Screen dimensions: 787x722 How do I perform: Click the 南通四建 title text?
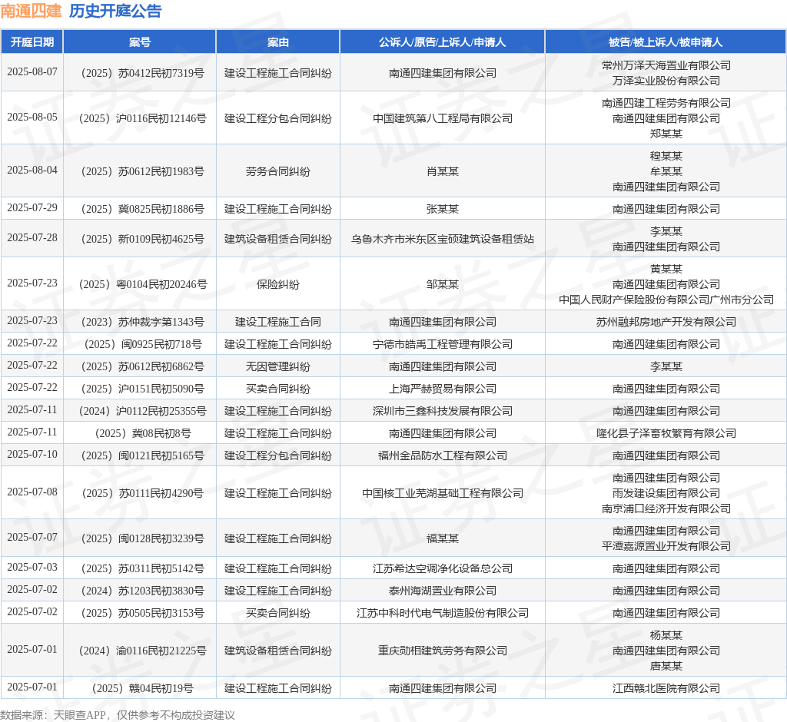[x=31, y=11]
